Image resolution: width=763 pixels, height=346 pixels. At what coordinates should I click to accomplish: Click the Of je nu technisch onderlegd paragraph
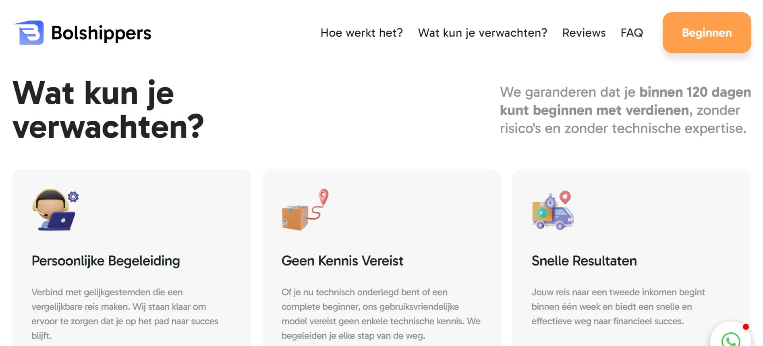click(x=381, y=314)
